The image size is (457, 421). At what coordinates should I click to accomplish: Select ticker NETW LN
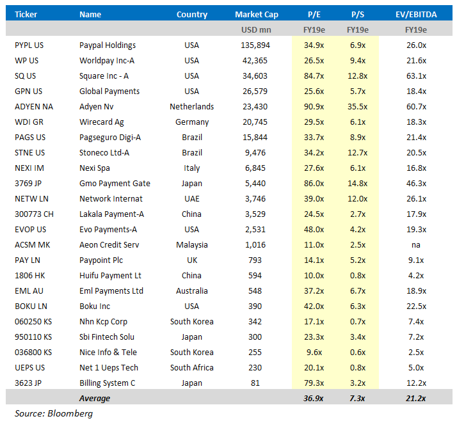[x=31, y=199]
